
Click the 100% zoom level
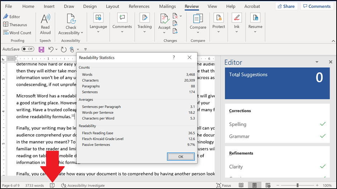point(327,185)
